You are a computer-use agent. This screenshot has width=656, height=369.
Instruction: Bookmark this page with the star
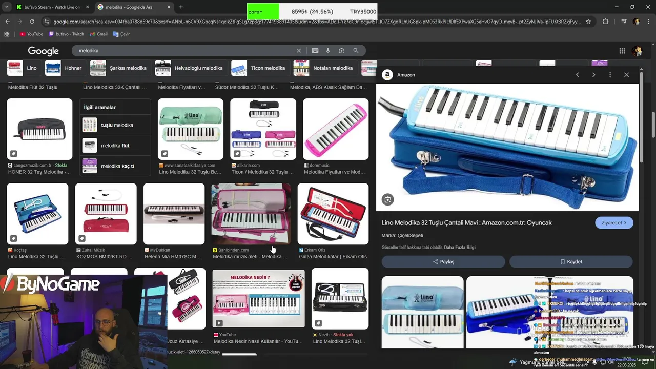click(x=588, y=22)
